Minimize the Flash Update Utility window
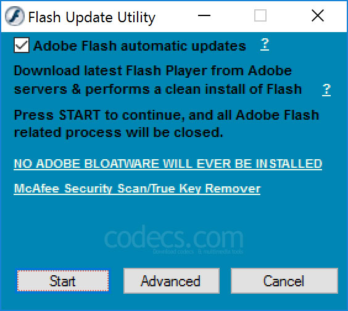Viewport: 348px width, 311px height. click(x=204, y=15)
